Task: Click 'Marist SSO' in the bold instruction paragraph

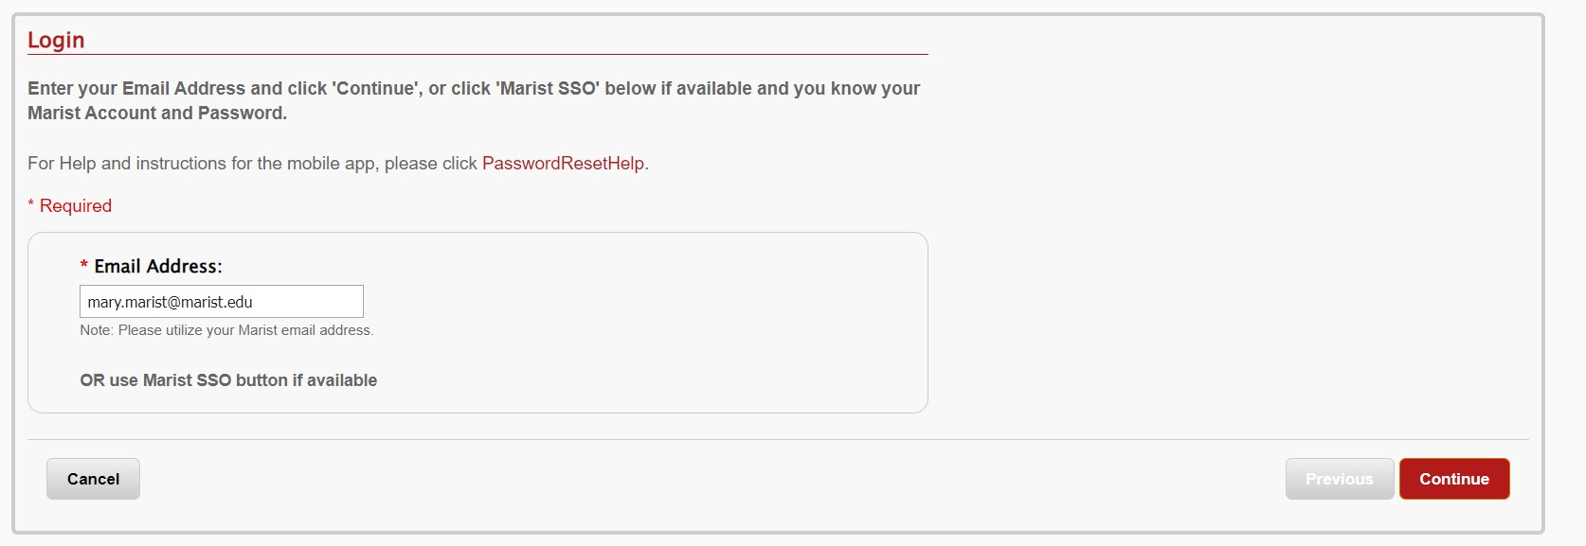Action: point(549,89)
